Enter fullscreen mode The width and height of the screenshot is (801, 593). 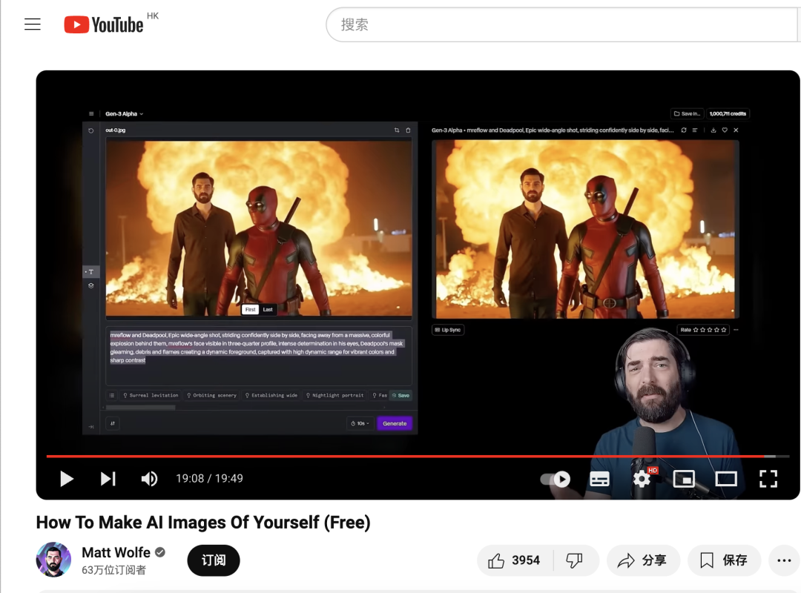[768, 479]
